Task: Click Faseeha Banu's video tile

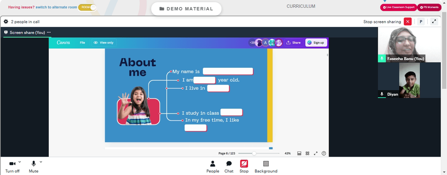Action: (409, 45)
